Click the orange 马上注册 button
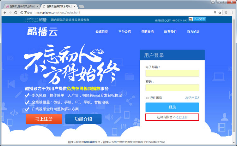Screen dimensions: 237x146 coord(44,119)
